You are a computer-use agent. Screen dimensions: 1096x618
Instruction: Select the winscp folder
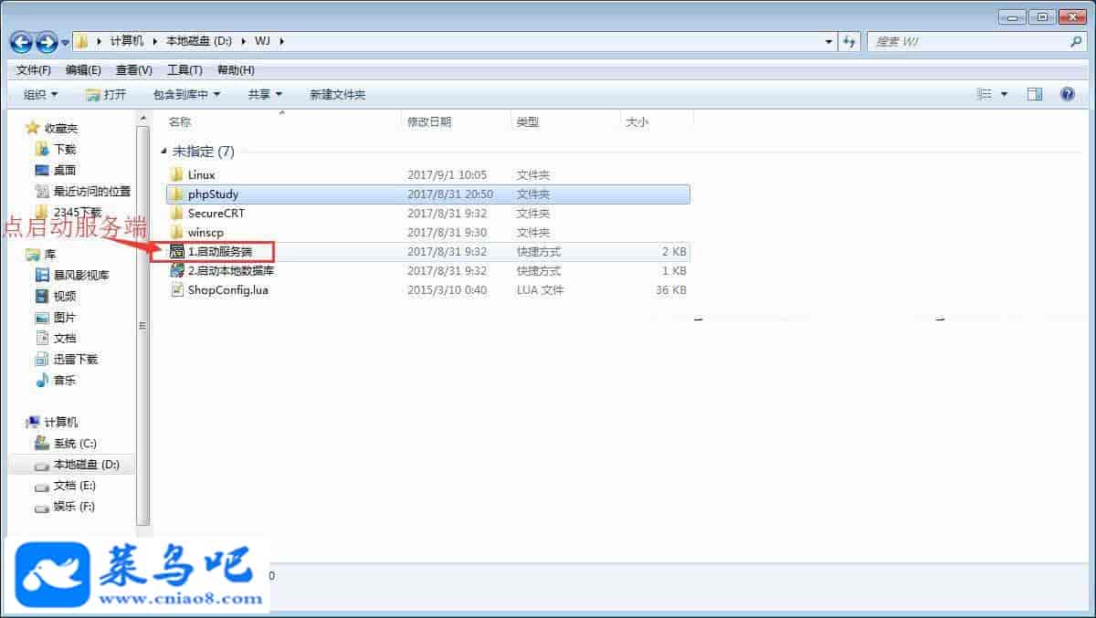click(428, 232)
